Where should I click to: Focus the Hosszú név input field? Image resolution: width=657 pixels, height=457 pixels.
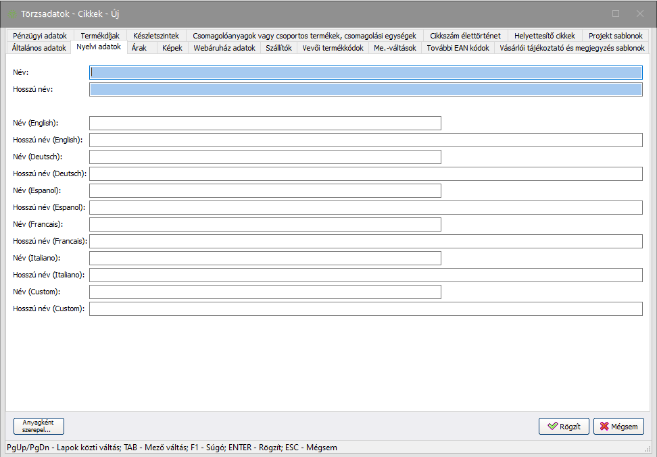point(366,90)
